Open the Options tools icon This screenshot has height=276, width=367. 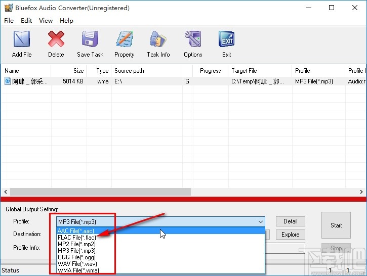point(193,39)
